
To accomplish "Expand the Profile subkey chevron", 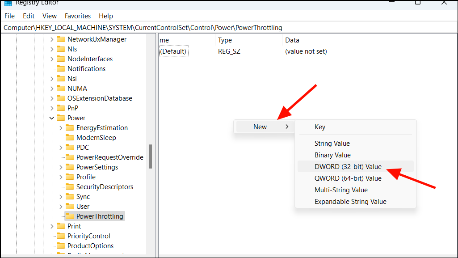I will [61, 177].
